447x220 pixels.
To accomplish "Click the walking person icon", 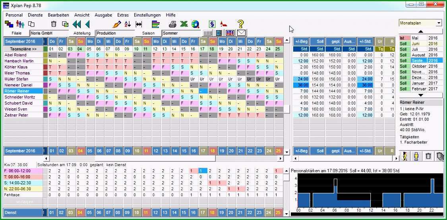I will (x=404, y=156).
